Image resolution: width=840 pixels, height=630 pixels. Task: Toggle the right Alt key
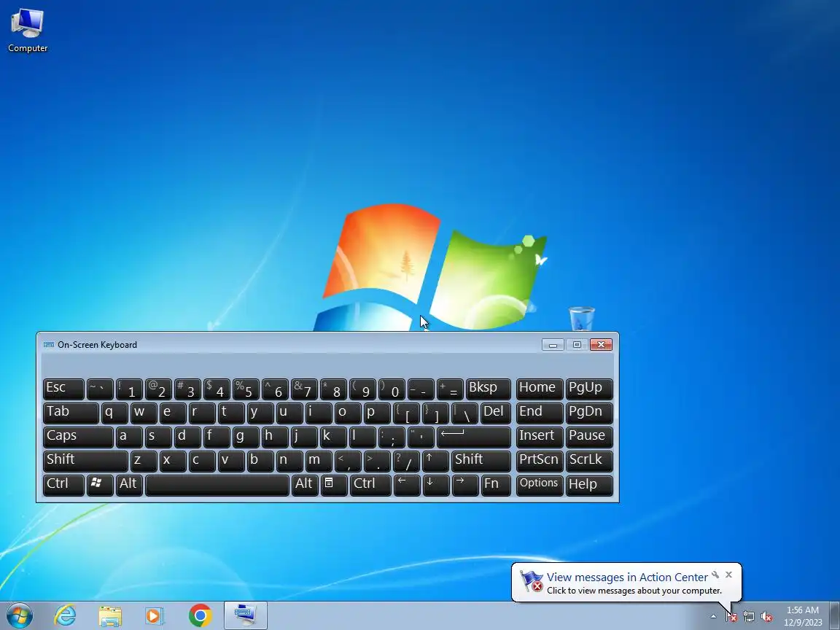305,485
